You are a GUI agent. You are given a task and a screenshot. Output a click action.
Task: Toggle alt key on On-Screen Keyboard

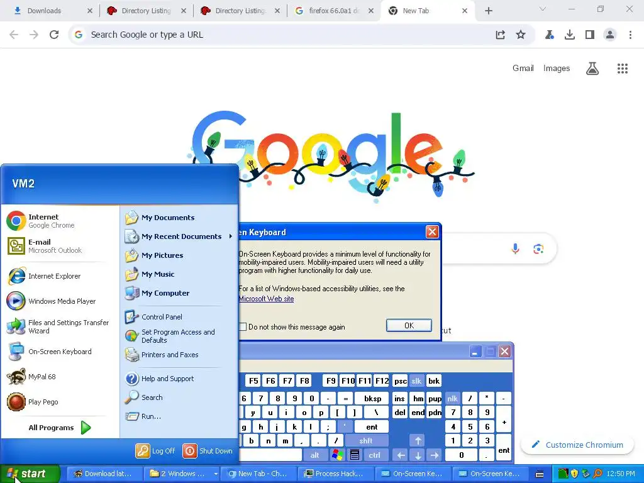314,455
